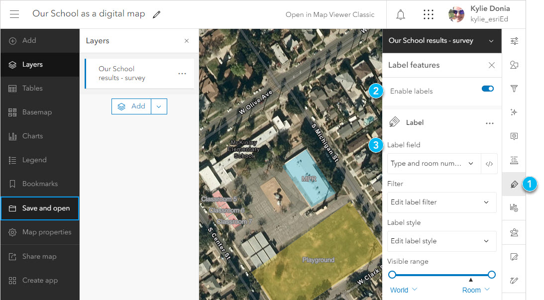Select Layers in the sidebar
Image resolution: width=544 pixels, height=300 pixels.
pyautogui.click(x=40, y=65)
